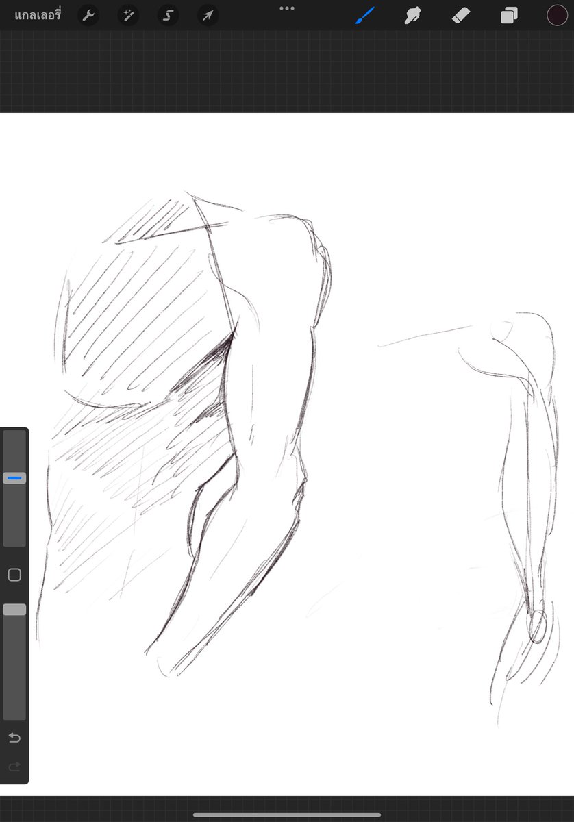Open the Layers panel
Image resolution: width=574 pixels, height=822 pixels.
(x=509, y=15)
